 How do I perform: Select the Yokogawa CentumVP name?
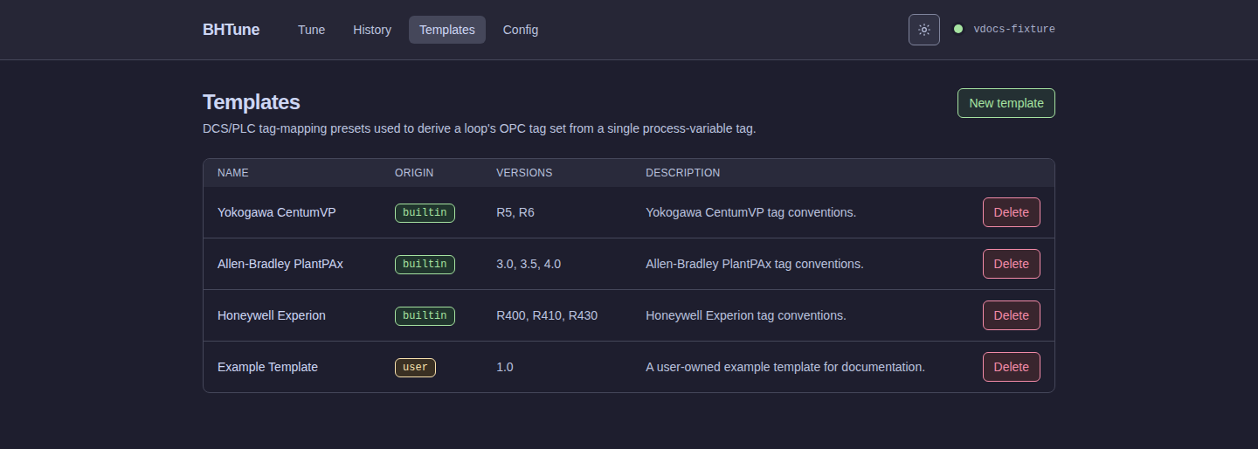(x=277, y=212)
